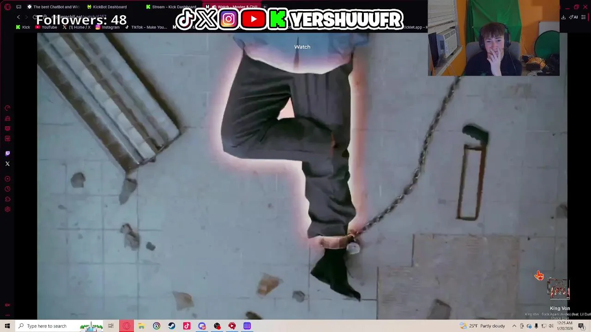Open Opera GX from the taskbar
591x332 pixels.
tap(127, 326)
